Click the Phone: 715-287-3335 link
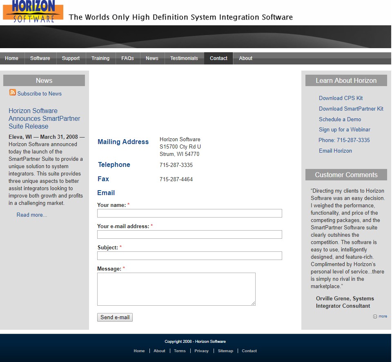 click(x=344, y=140)
